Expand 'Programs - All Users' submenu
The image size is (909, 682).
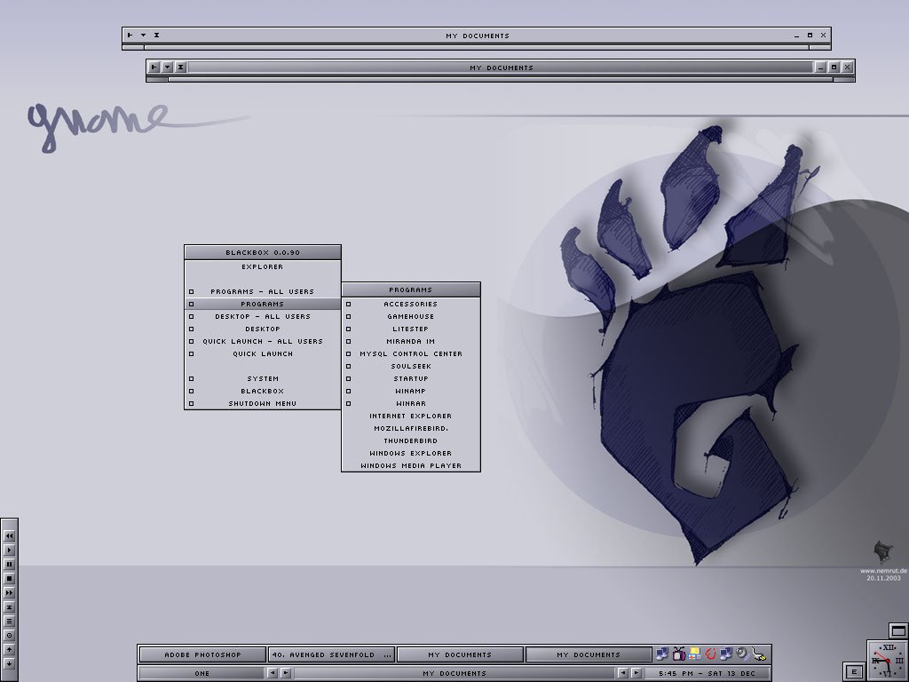(263, 291)
